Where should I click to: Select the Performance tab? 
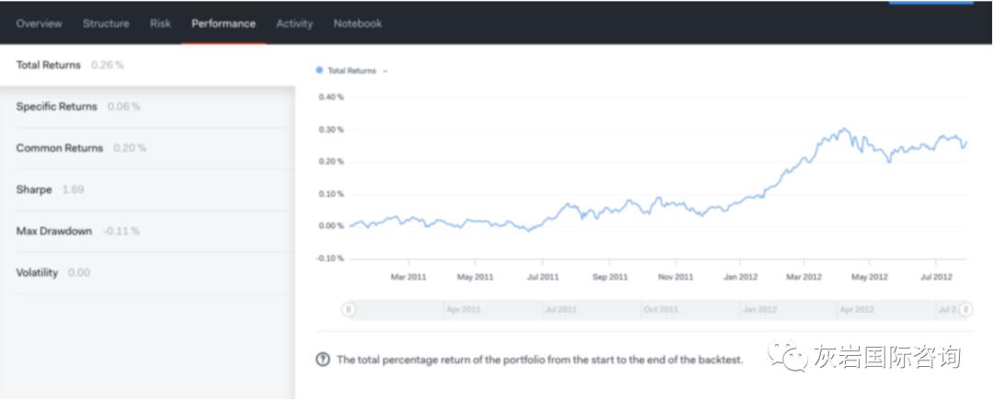224,24
